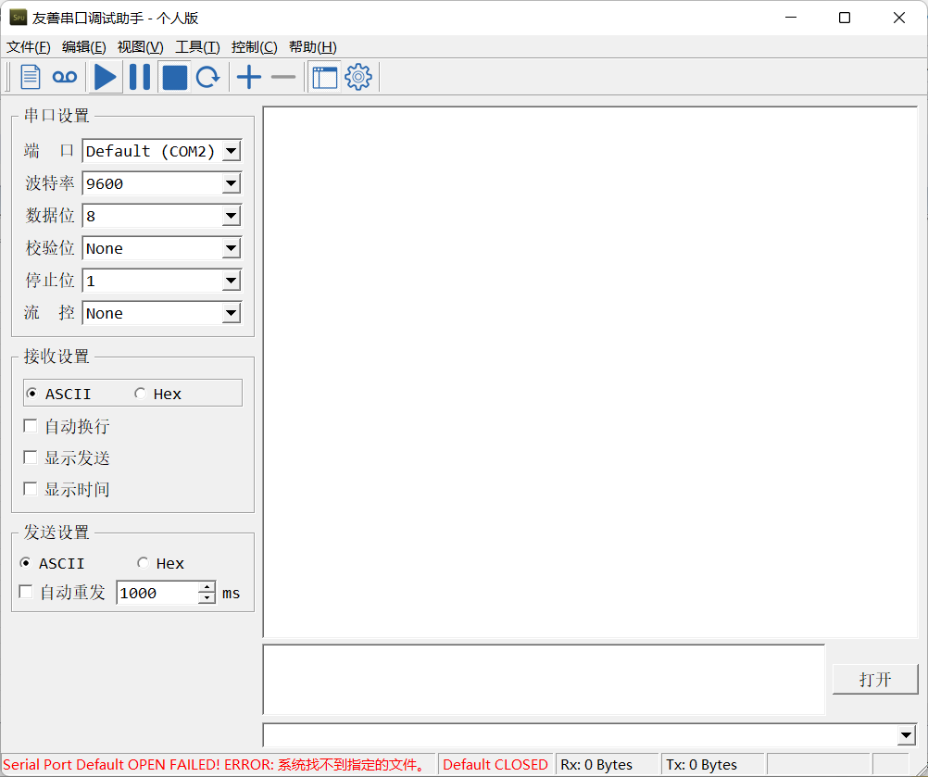Viewport: 928px width, 777px height.
Task: Enable the 自动重发 checkbox
Action: point(26,592)
